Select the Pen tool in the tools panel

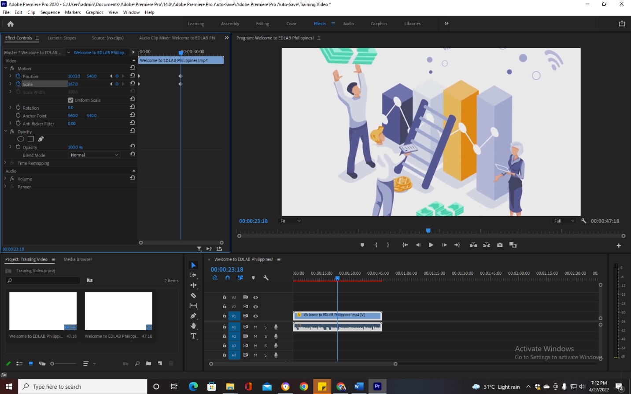193,316
